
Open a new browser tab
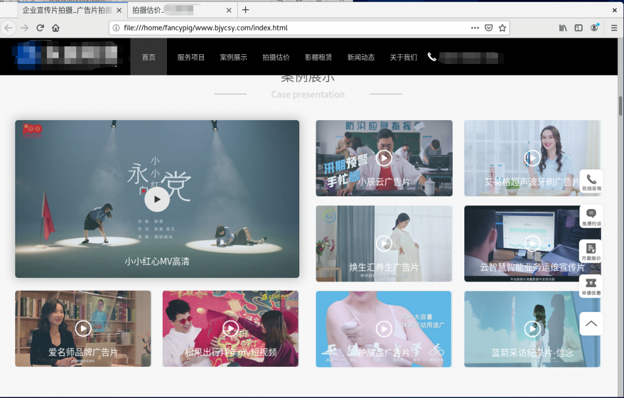click(x=246, y=10)
